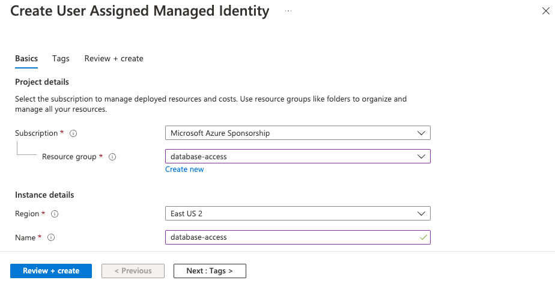Click the Create new resource group link
Image resolution: width=555 pixels, height=286 pixels.
tap(184, 169)
